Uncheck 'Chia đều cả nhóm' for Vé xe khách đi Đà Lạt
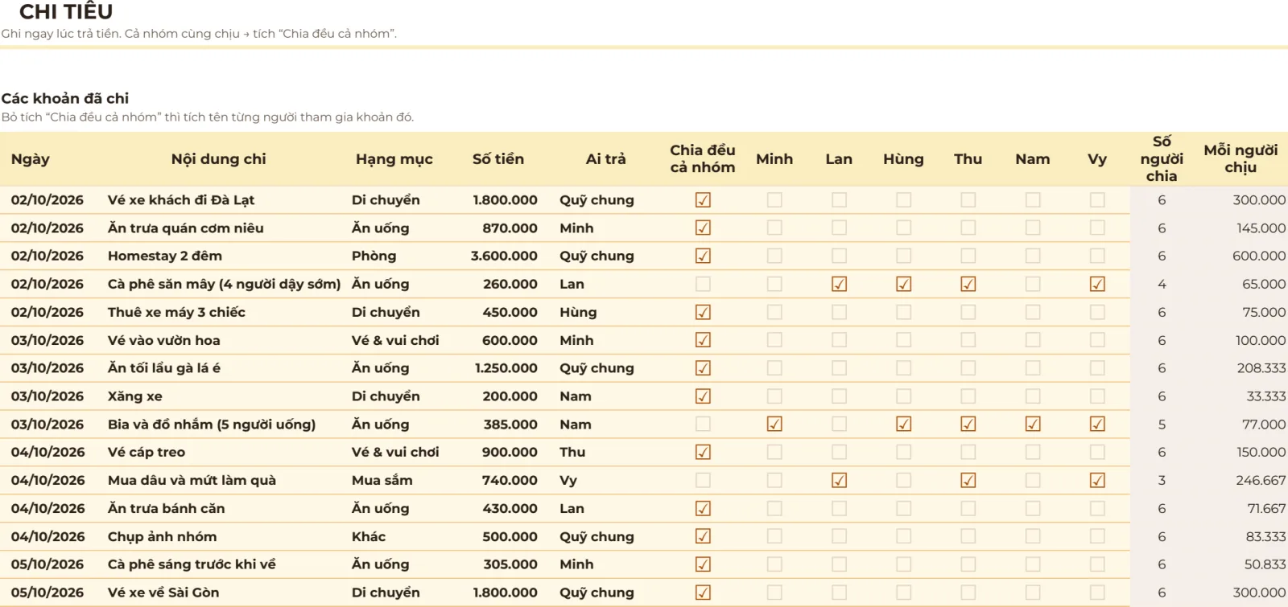This screenshot has height=607, width=1288. pyautogui.click(x=703, y=200)
